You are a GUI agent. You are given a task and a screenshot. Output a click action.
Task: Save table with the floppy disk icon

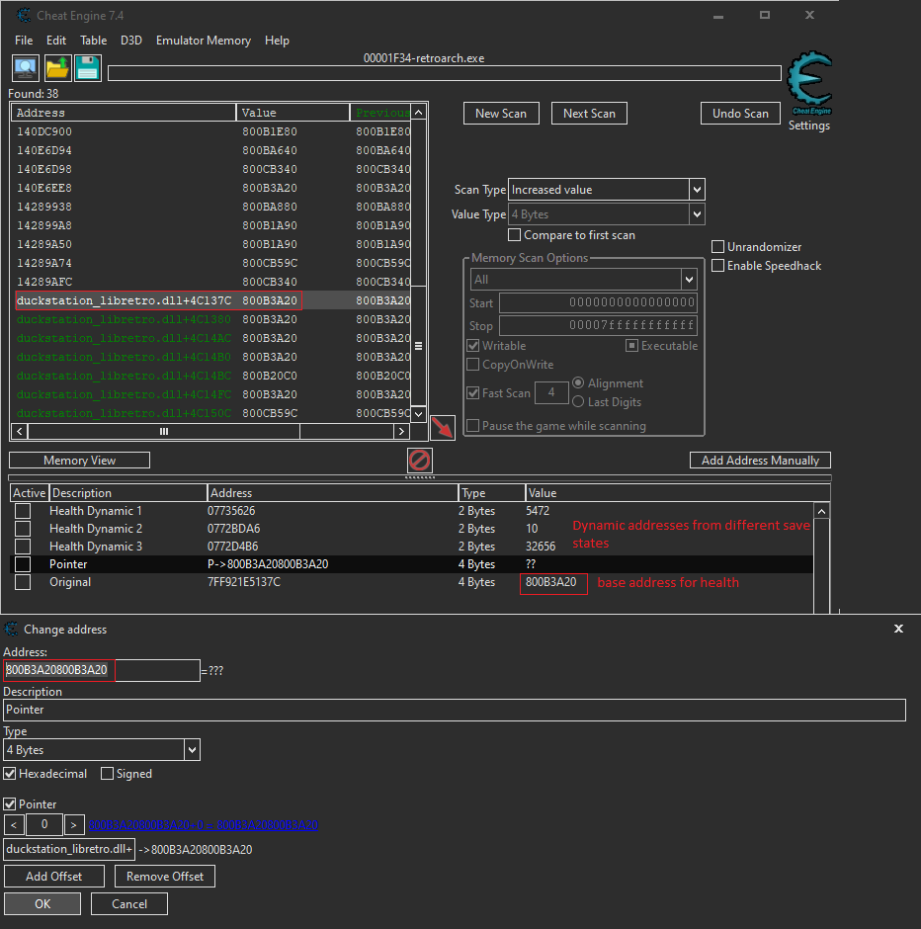tap(88, 69)
